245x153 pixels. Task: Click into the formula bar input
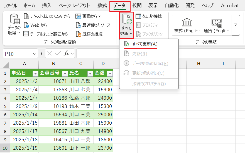[161, 53]
